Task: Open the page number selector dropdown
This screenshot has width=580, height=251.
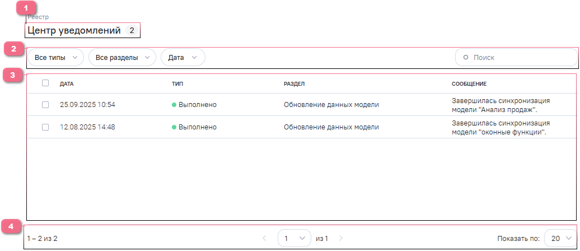Action: [x=294, y=239]
